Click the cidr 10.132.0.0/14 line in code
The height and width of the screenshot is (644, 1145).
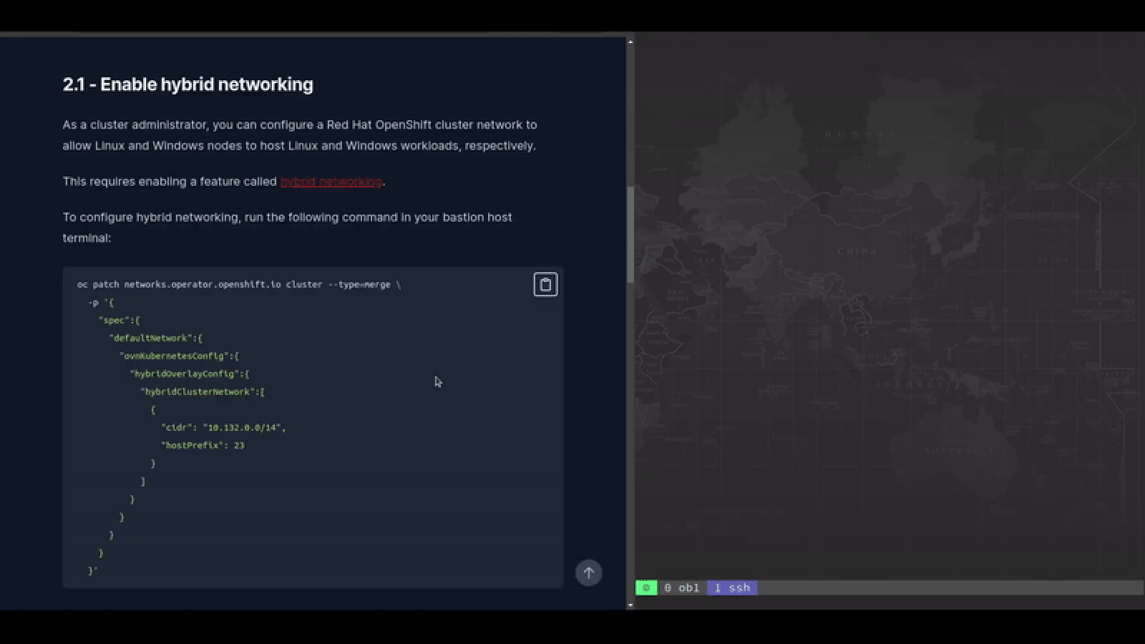click(223, 427)
